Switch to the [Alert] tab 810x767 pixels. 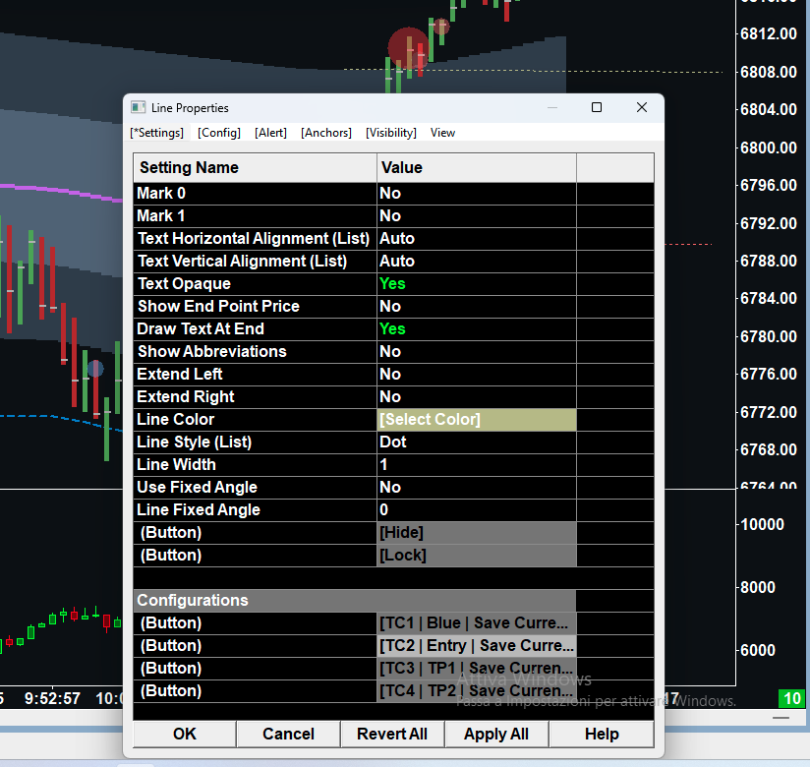[270, 133]
